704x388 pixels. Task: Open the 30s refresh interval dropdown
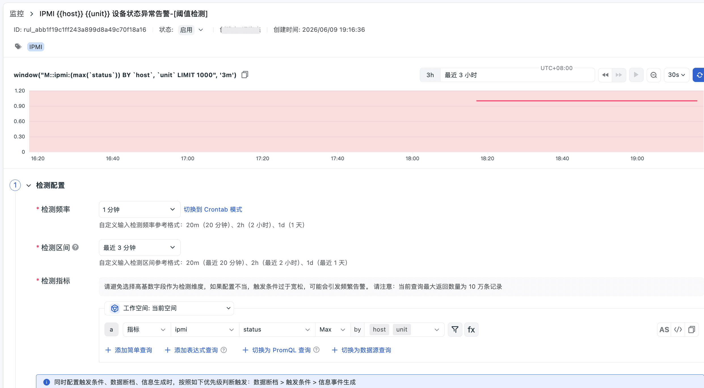click(x=676, y=75)
